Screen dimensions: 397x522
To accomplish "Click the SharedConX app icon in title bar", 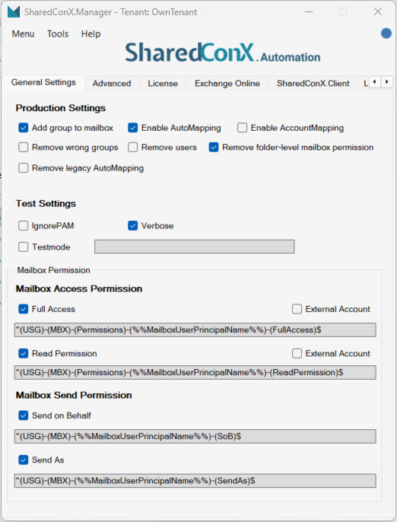I will point(14,11).
